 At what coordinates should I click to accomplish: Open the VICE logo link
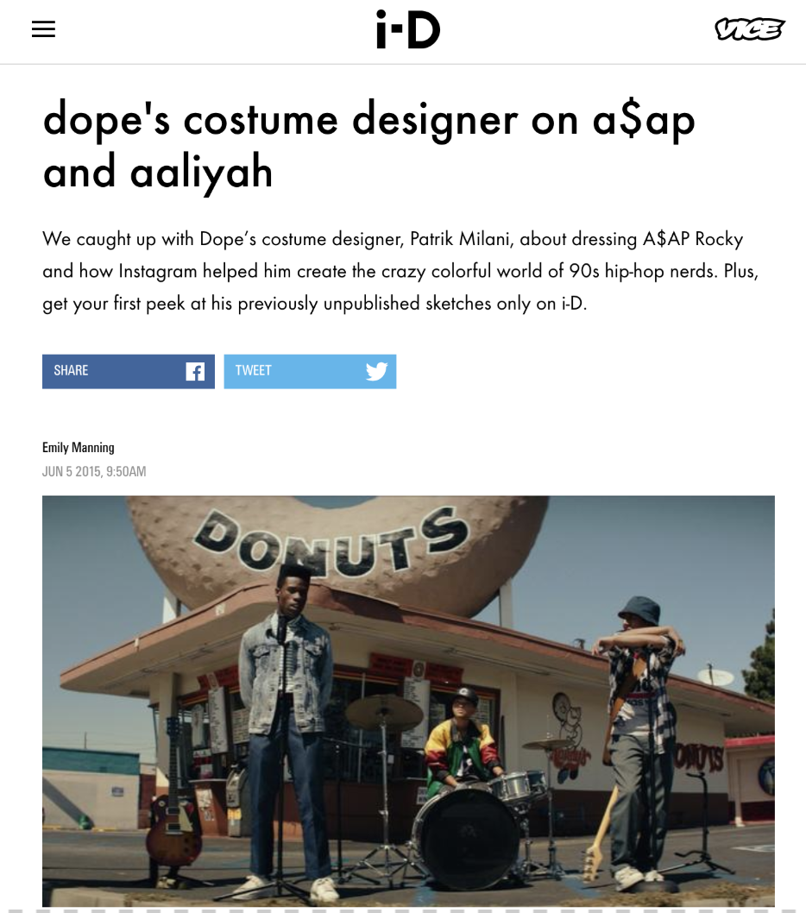tap(750, 29)
